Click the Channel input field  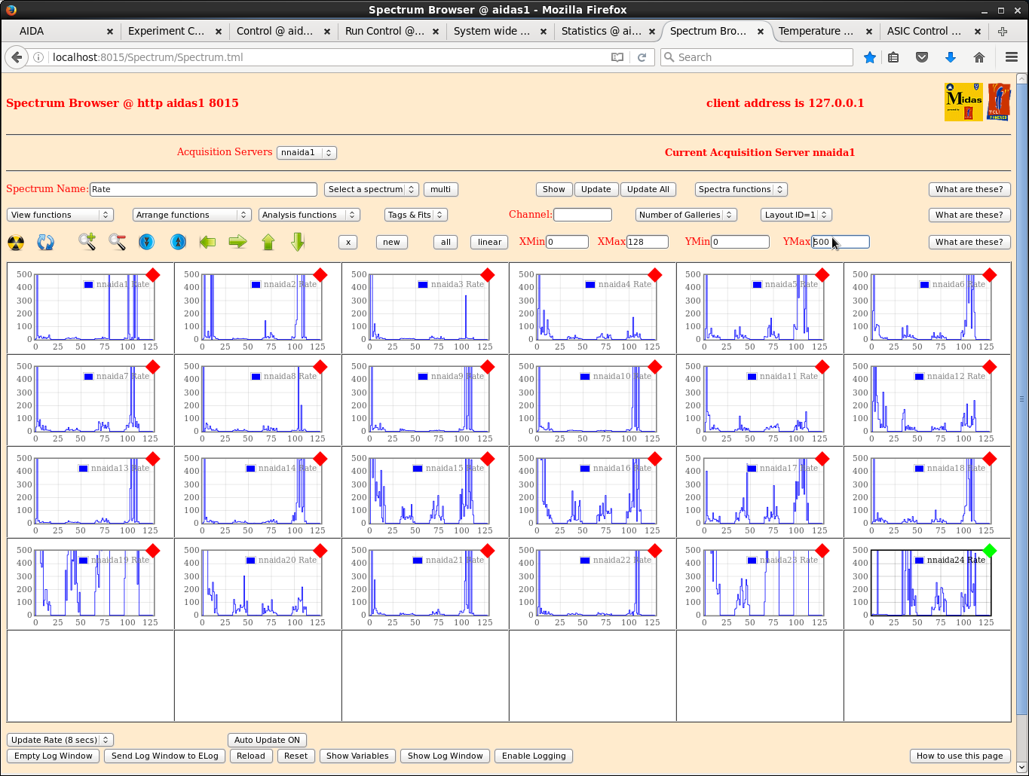click(583, 215)
